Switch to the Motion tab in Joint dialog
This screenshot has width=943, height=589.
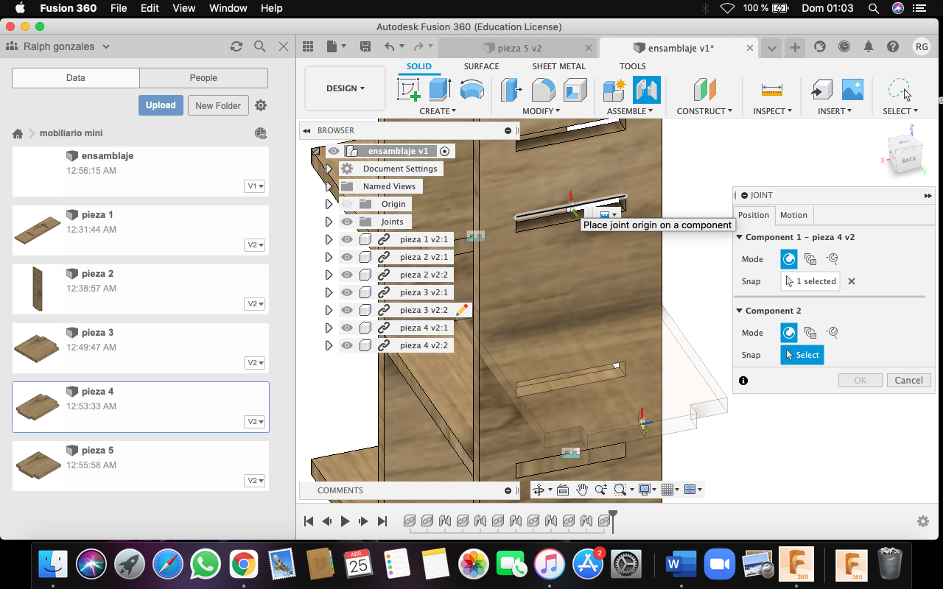(793, 215)
